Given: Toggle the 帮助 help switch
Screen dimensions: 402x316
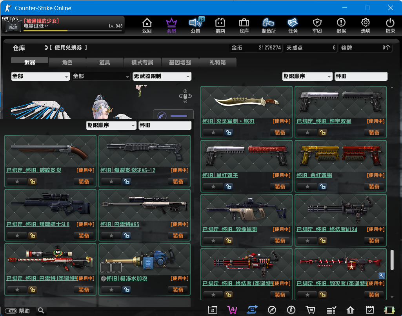Looking at the screenshot, I should pos(11,311).
